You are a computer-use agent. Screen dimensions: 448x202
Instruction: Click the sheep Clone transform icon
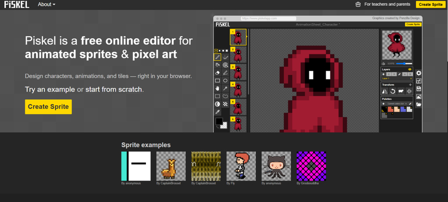coord(401,91)
